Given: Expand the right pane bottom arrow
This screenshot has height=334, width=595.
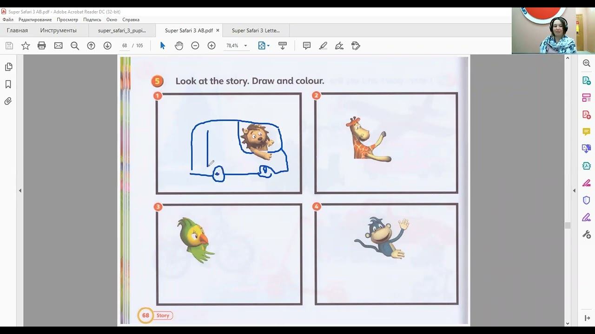Looking at the screenshot, I should click(x=587, y=318).
